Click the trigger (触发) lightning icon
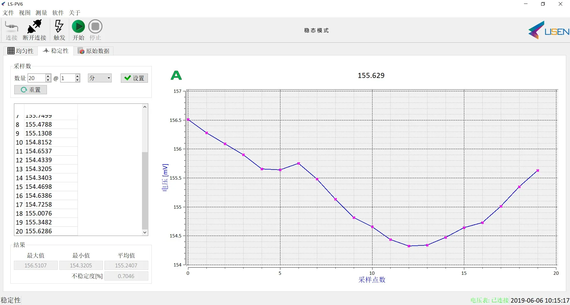Screen dimensions: 570x305 point(59,27)
